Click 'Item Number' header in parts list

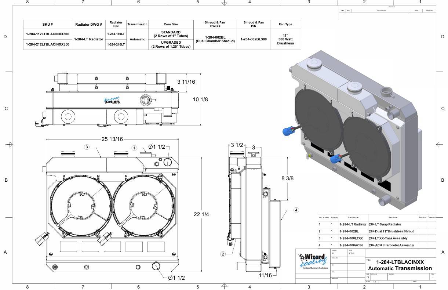324,217
